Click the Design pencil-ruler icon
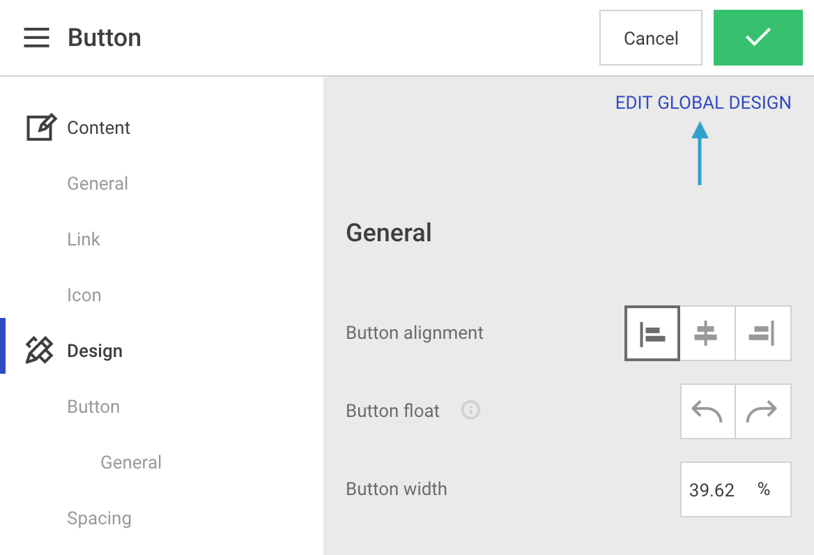The image size is (814, 555). (40, 350)
